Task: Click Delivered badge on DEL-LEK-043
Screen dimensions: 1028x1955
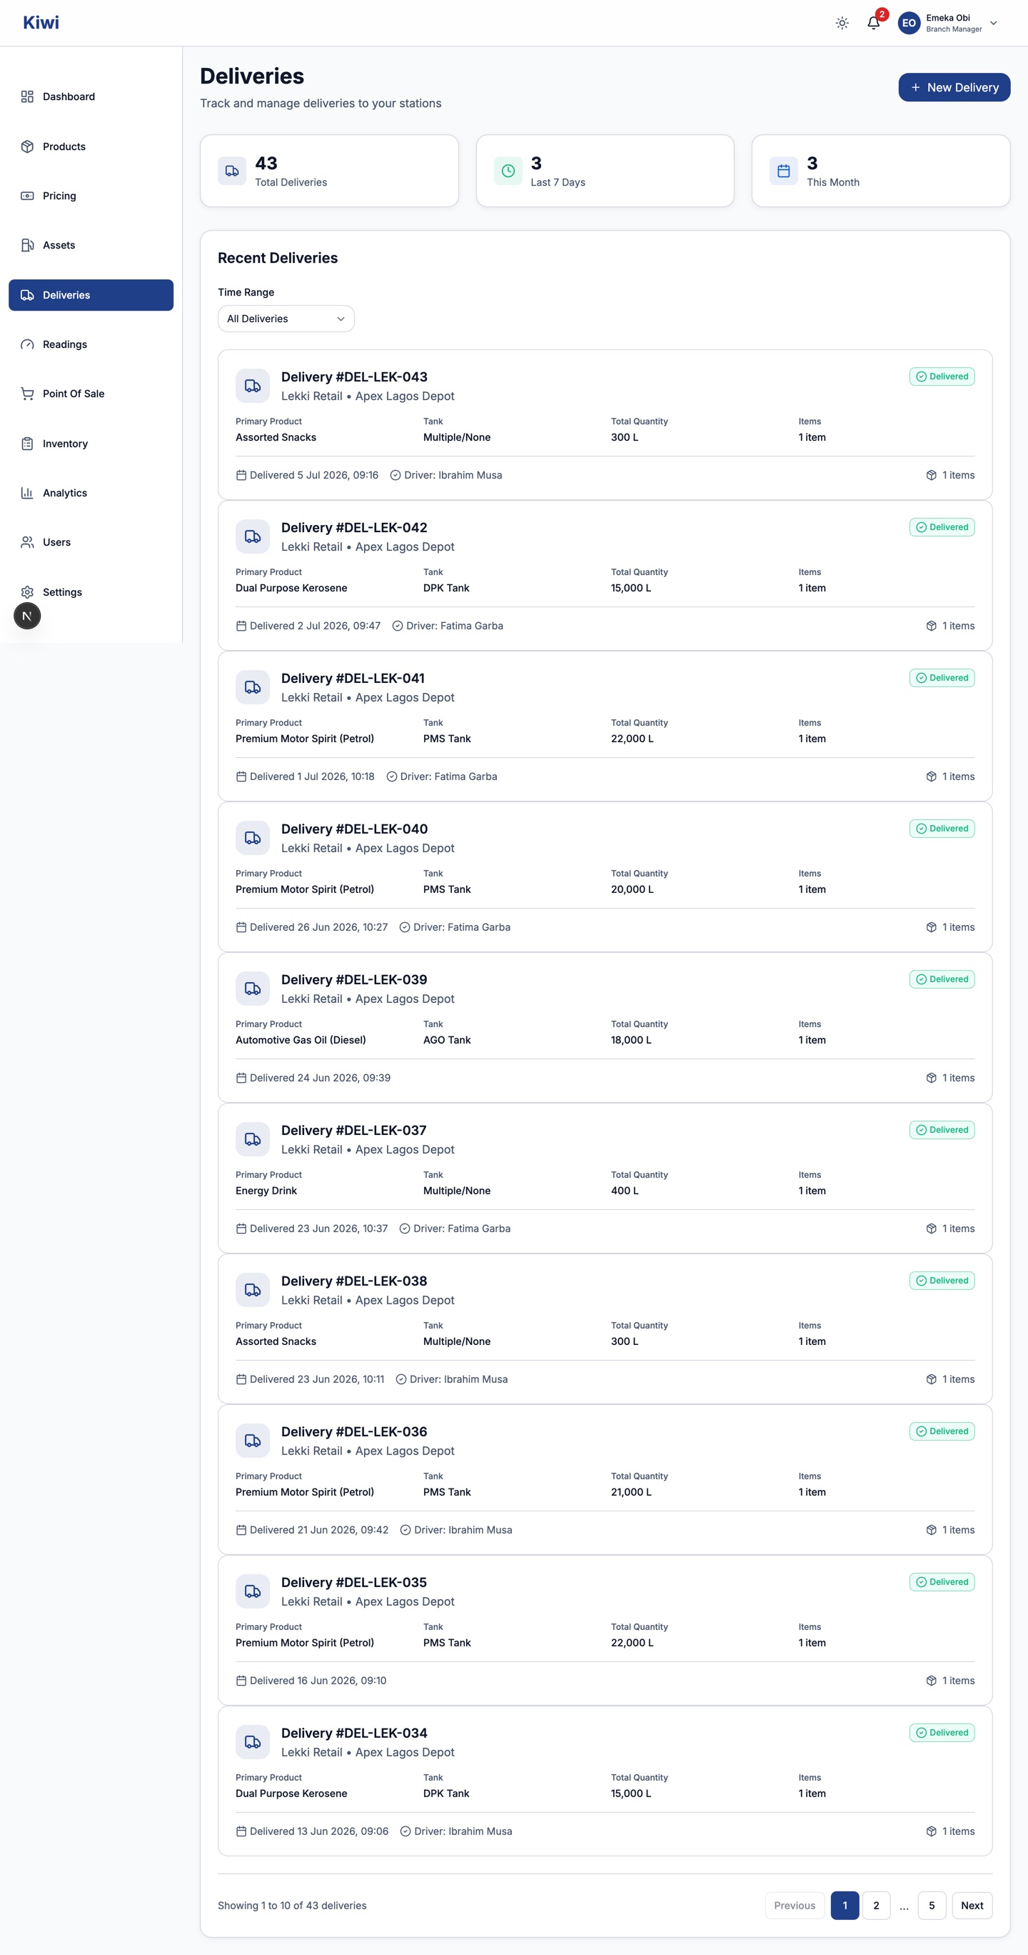Action: 942,376
